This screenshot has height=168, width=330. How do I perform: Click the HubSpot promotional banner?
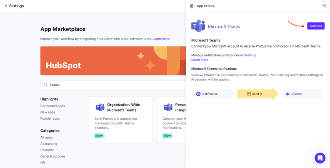coord(113,60)
